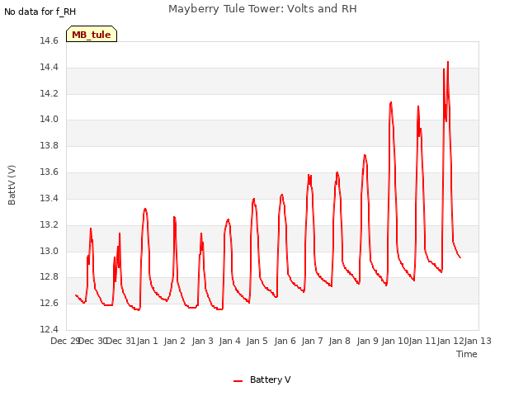Click the 14.2 y-axis tick label
Viewport: 528px width, 396px height.
click(49, 93)
